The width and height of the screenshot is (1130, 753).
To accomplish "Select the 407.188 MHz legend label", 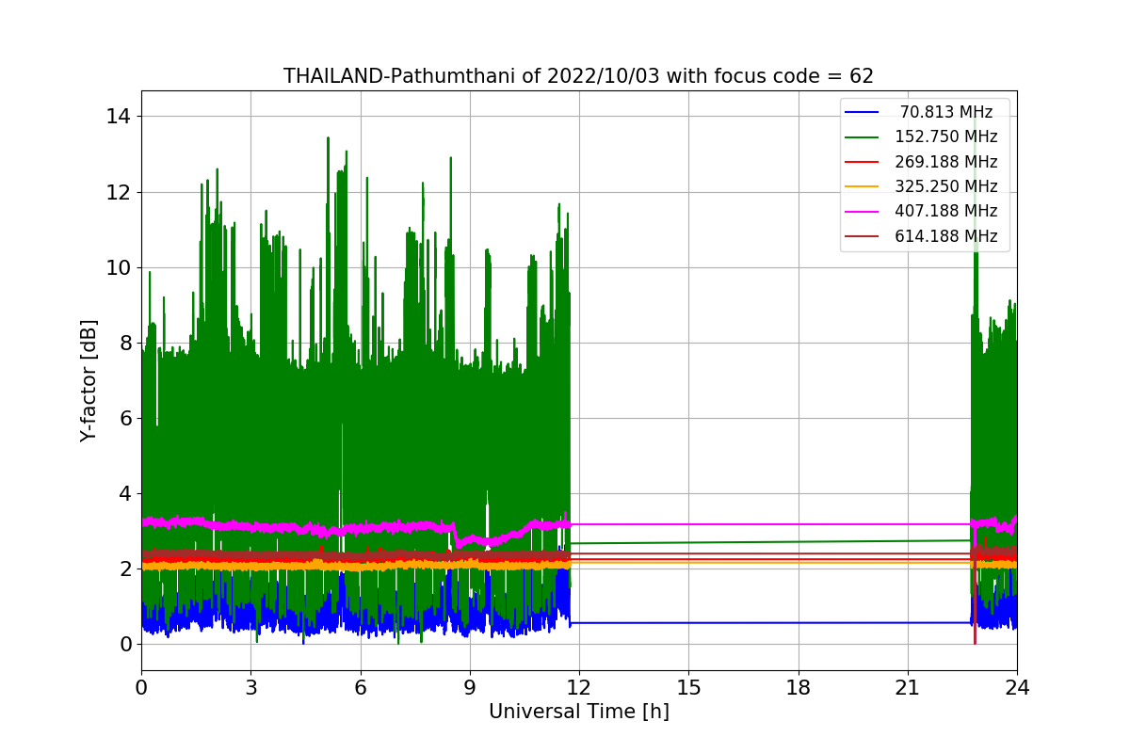I will (x=946, y=211).
